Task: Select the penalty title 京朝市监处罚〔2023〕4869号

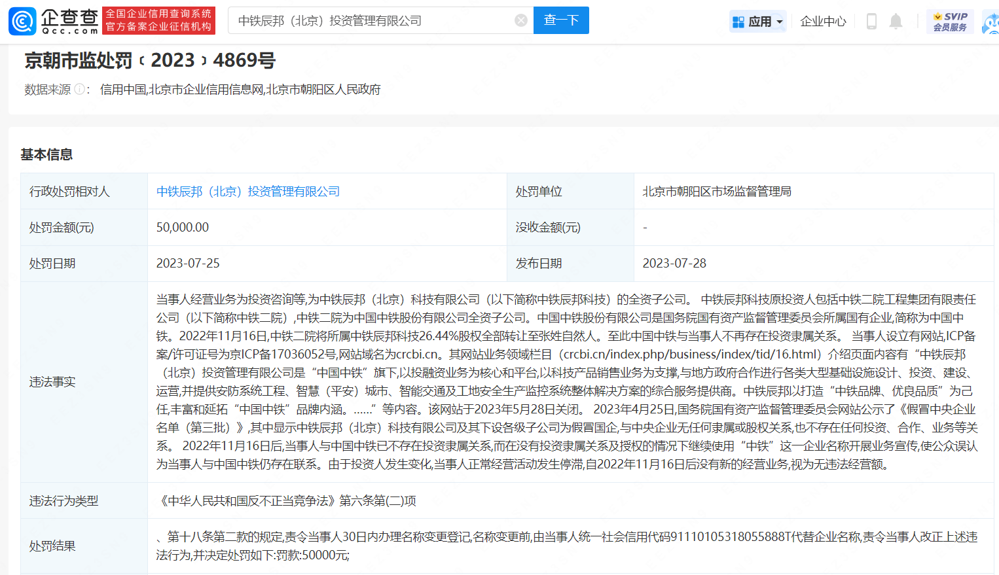Action: pos(150,60)
